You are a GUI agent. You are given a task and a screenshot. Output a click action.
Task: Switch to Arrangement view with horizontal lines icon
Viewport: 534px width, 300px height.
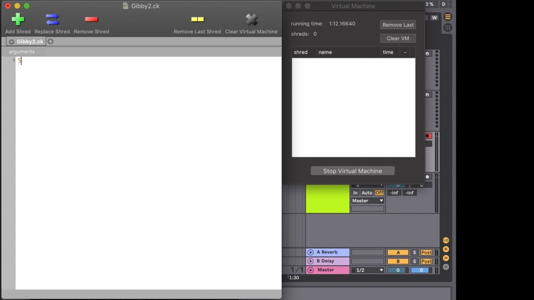448,17
